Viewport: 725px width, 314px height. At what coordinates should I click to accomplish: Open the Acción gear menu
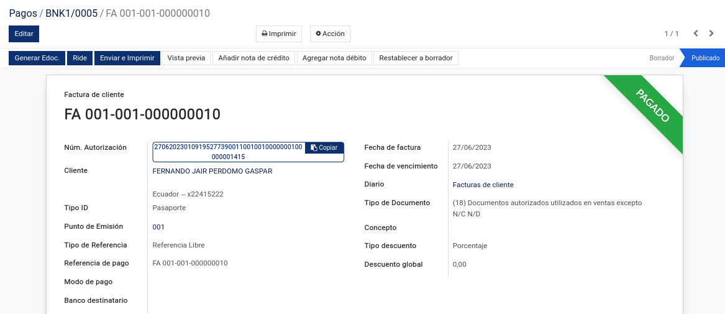(x=330, y=34)
